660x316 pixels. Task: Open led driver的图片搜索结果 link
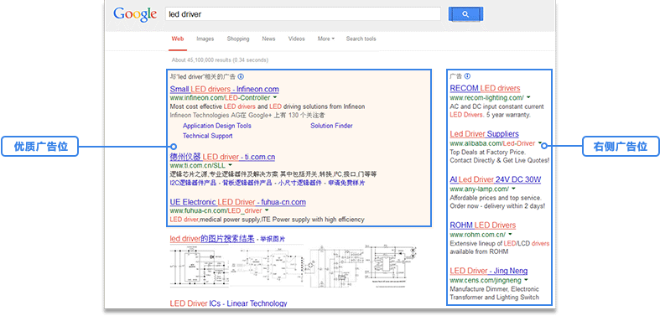point(212,239)
